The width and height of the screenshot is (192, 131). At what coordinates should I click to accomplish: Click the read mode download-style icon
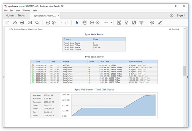click(141, 23)
